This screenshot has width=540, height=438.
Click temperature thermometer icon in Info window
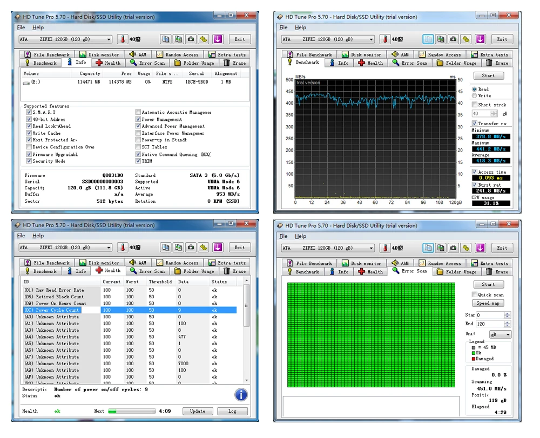click(x=122, y=39)
